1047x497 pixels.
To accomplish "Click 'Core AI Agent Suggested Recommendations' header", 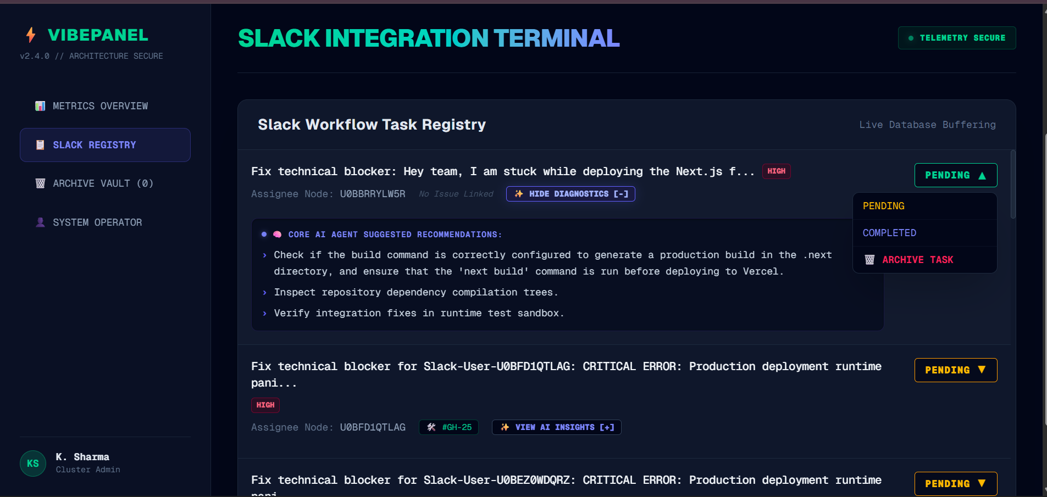I will click(395, 234).
